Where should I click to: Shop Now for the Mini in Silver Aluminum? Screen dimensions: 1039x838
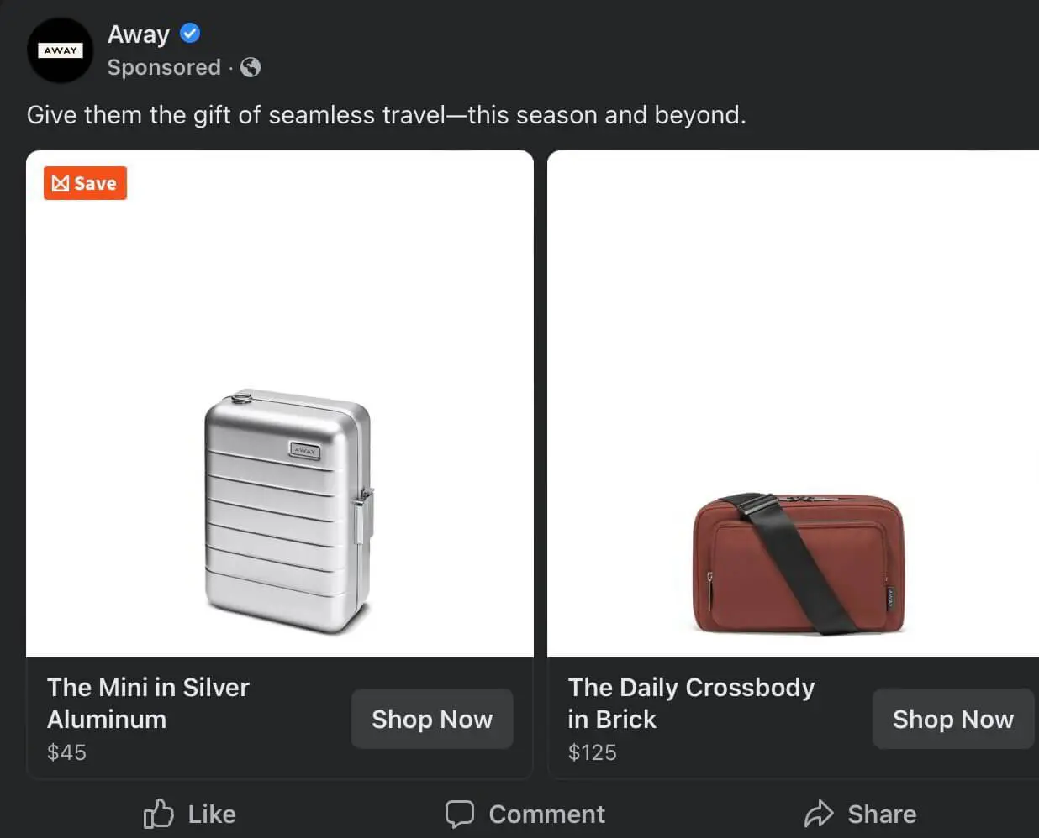(431, 719)
